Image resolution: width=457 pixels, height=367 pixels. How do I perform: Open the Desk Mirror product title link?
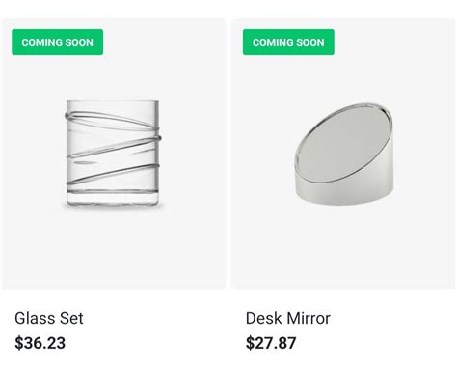[x=288, y=318]
